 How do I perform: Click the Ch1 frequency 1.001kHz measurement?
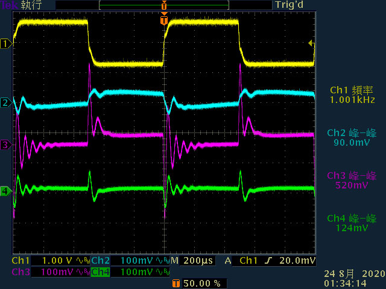(x=352, y=95)
